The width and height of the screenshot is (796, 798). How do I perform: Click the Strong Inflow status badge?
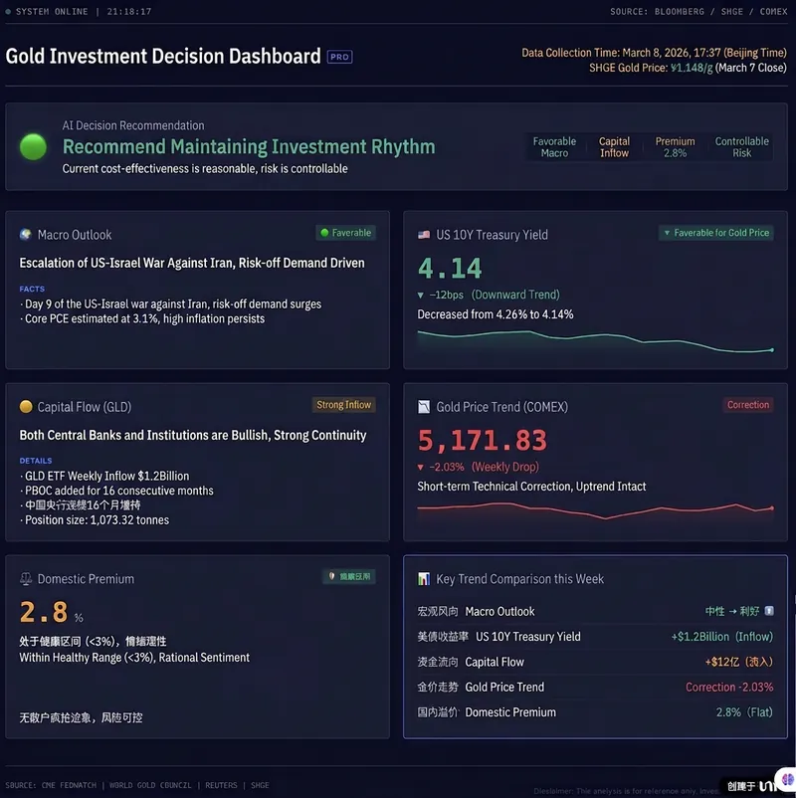tap(343, 405)
